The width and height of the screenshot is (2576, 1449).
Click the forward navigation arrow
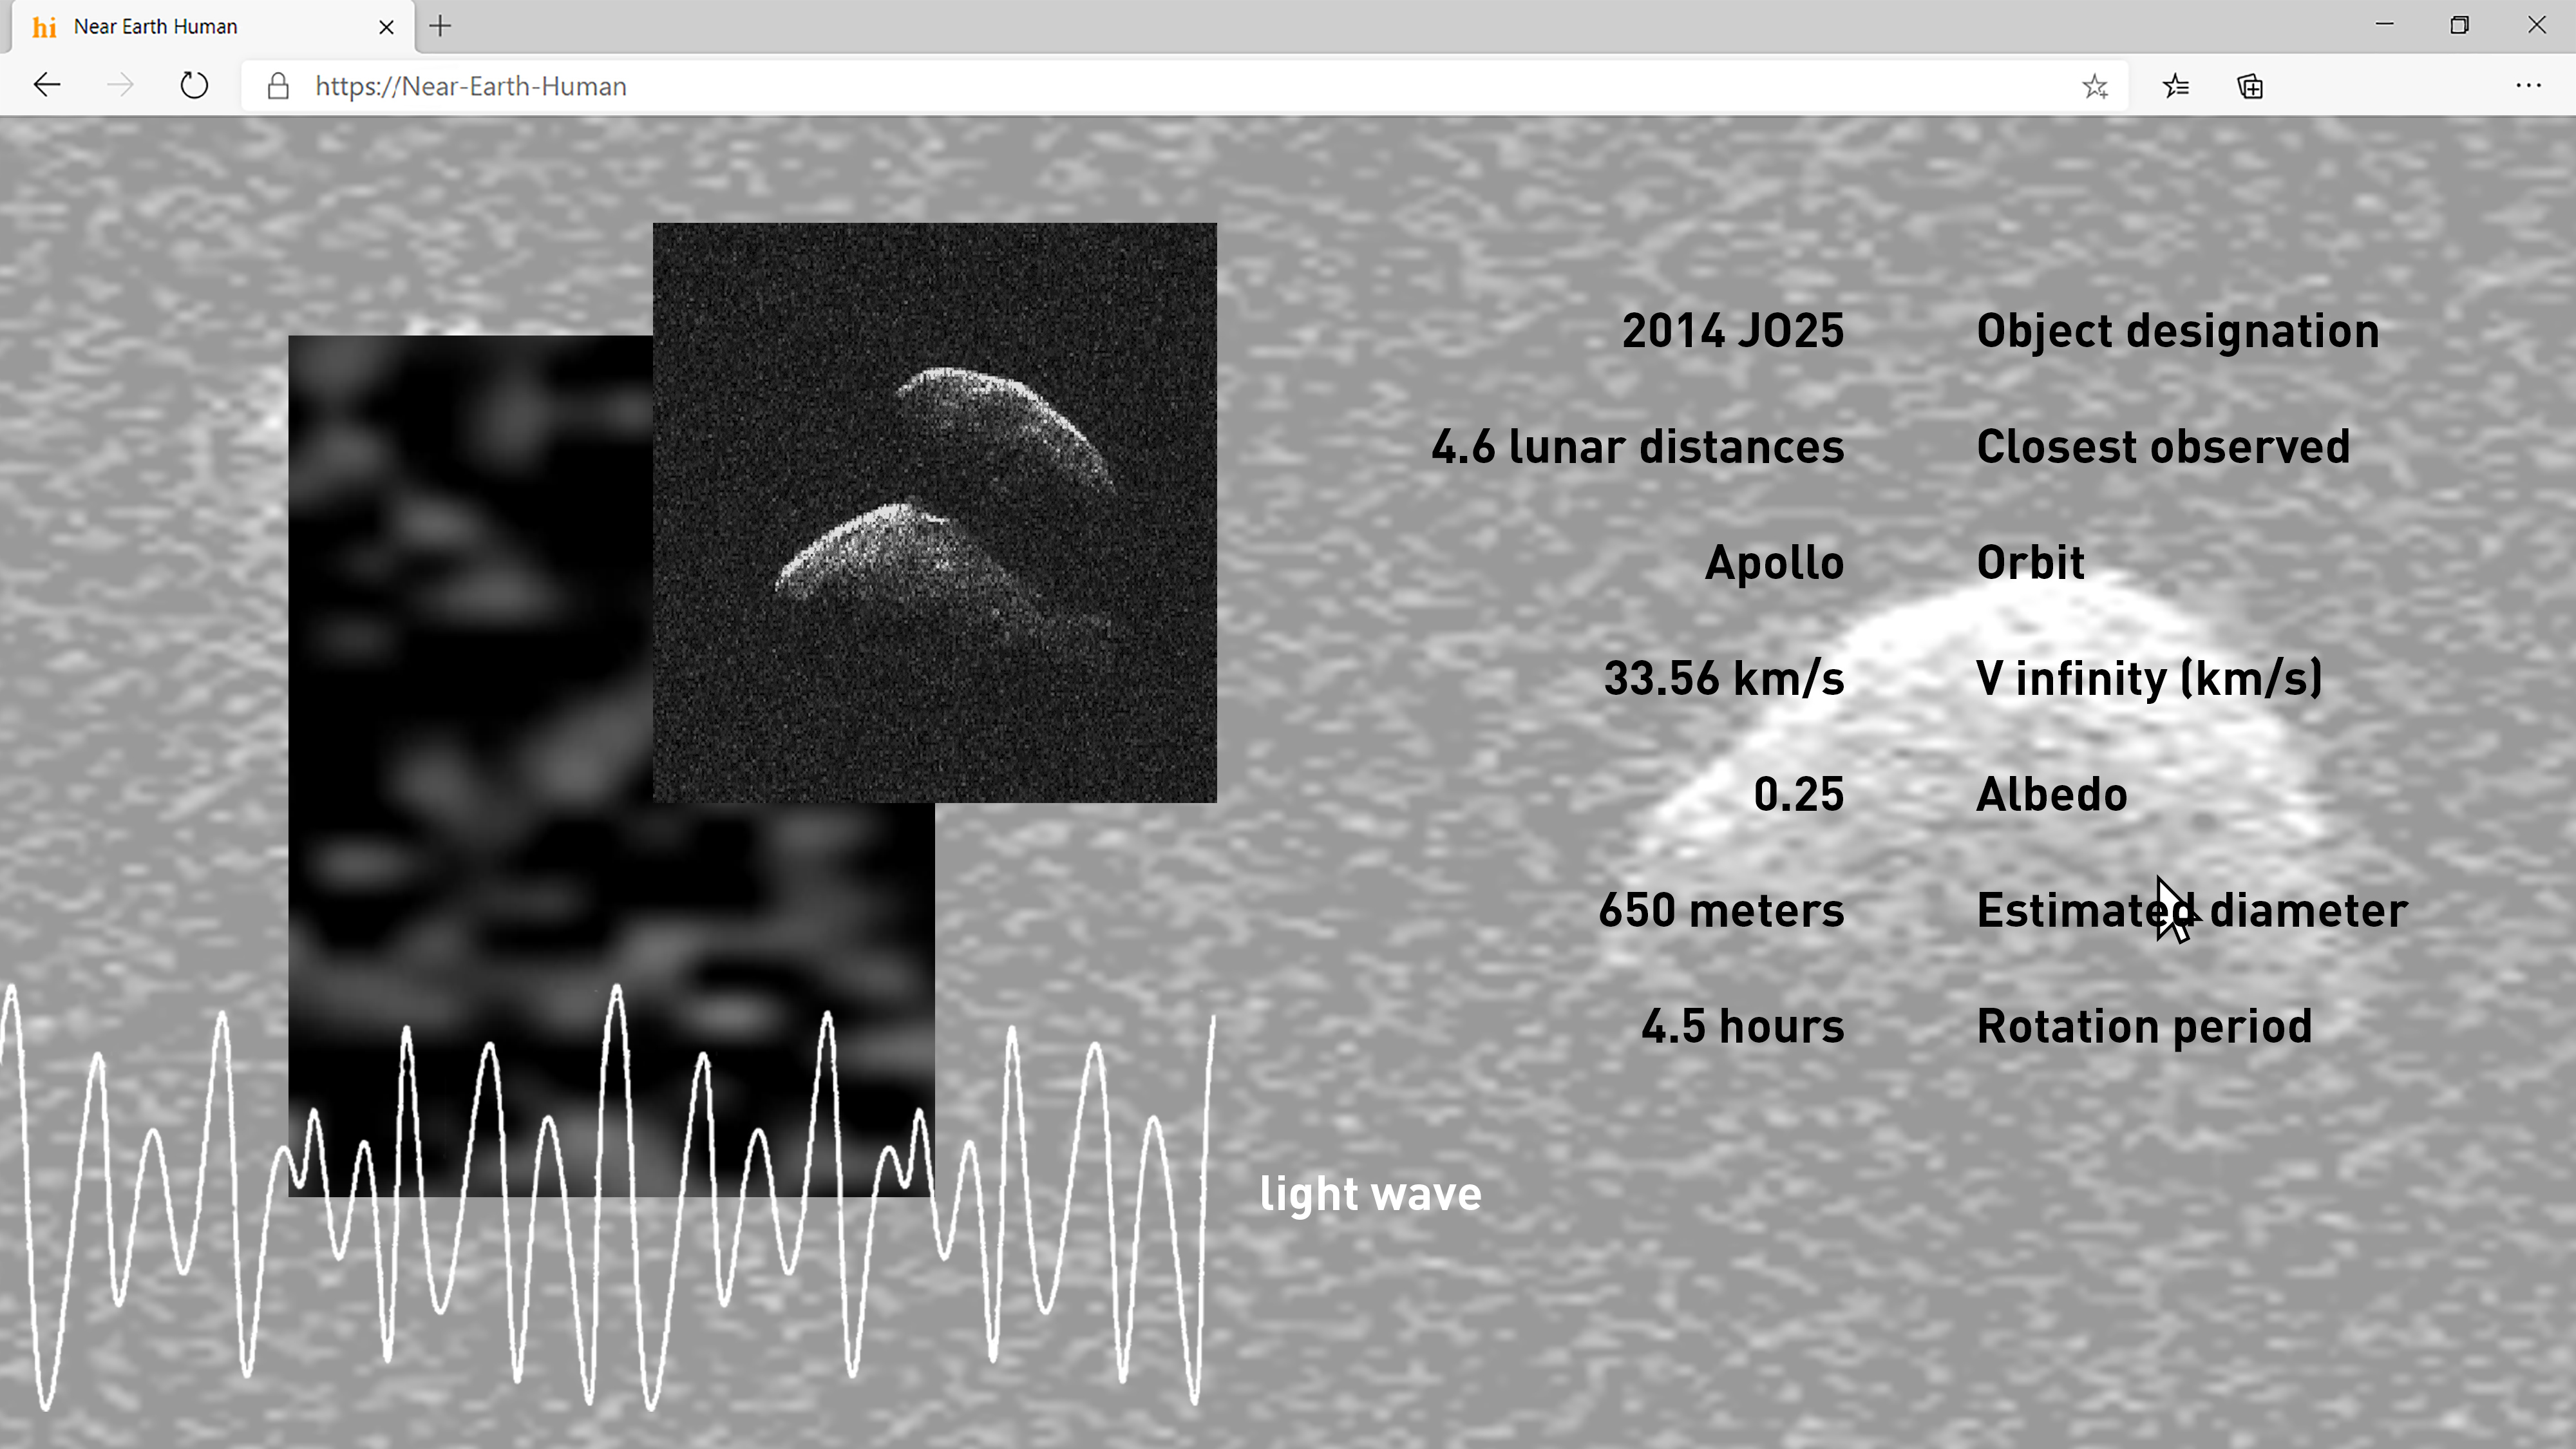(x=120, y=86)
